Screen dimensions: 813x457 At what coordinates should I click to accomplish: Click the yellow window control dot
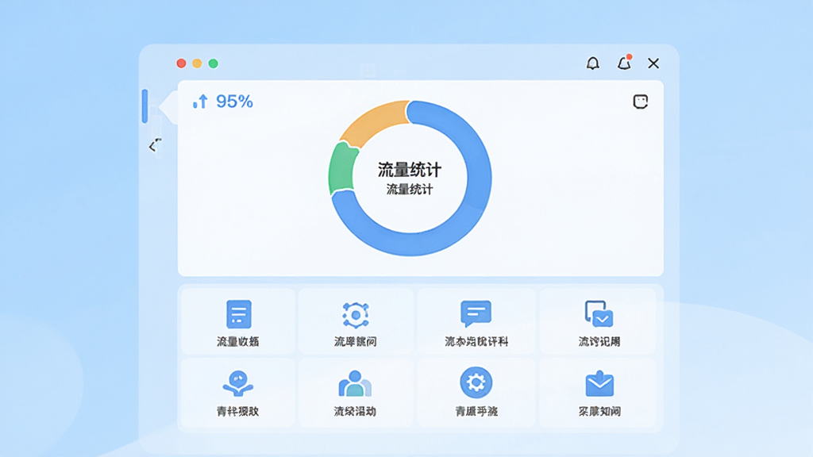coord(197,63)
